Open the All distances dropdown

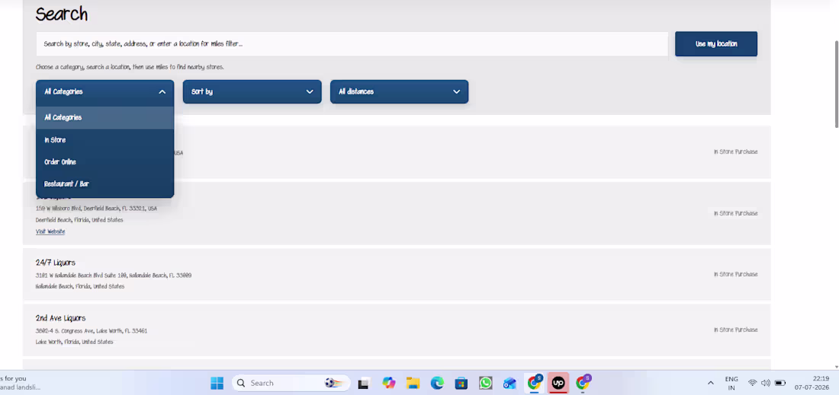399,92
